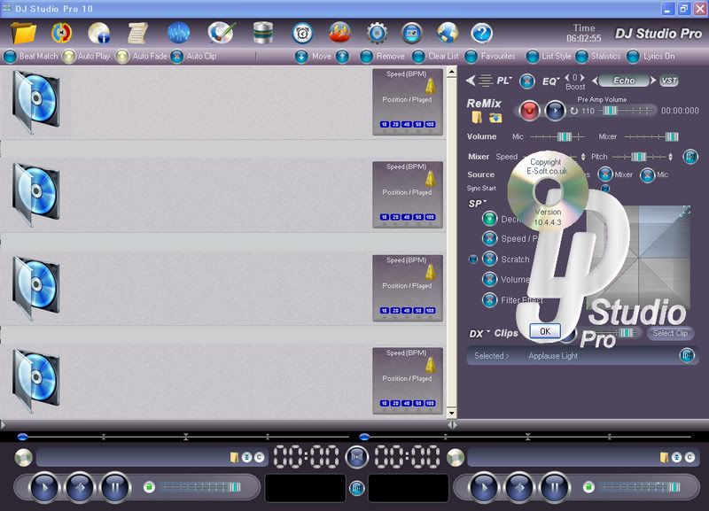Click the ReMix save folder icon
The height and width of the screenshot is (511, 709).
tap(495, 118)
